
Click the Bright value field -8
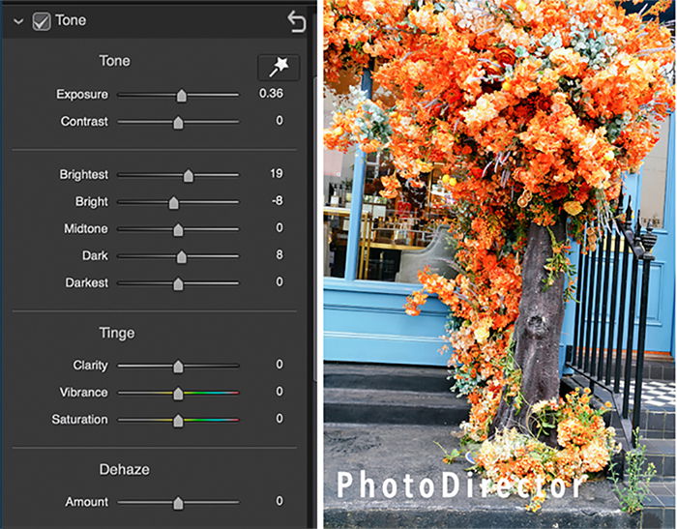pos(278,201)
